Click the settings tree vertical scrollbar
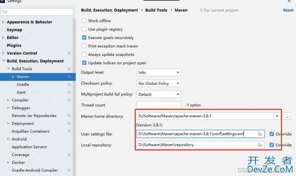The image size is (296, 176). coord(74,97)
